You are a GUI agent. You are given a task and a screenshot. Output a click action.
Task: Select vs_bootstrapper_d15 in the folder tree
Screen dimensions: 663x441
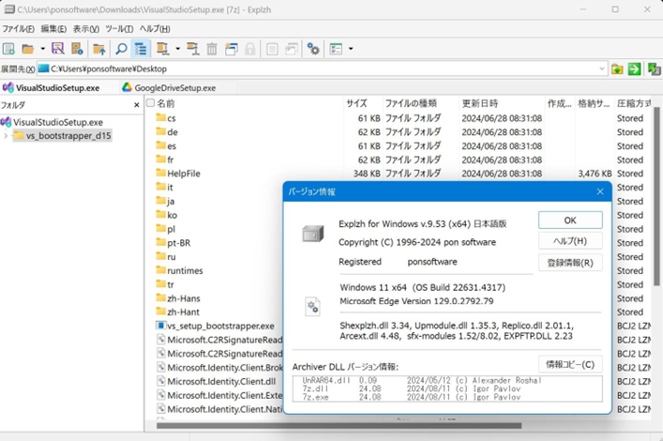(x=63, y=136)
